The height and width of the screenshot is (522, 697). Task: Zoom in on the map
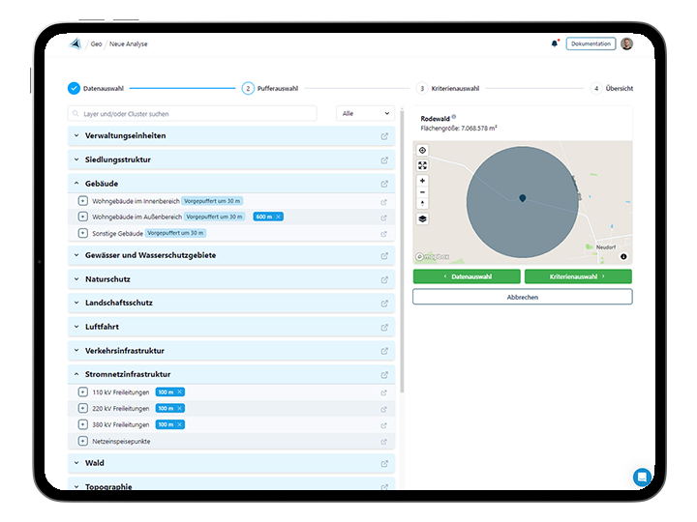[422, 181]
